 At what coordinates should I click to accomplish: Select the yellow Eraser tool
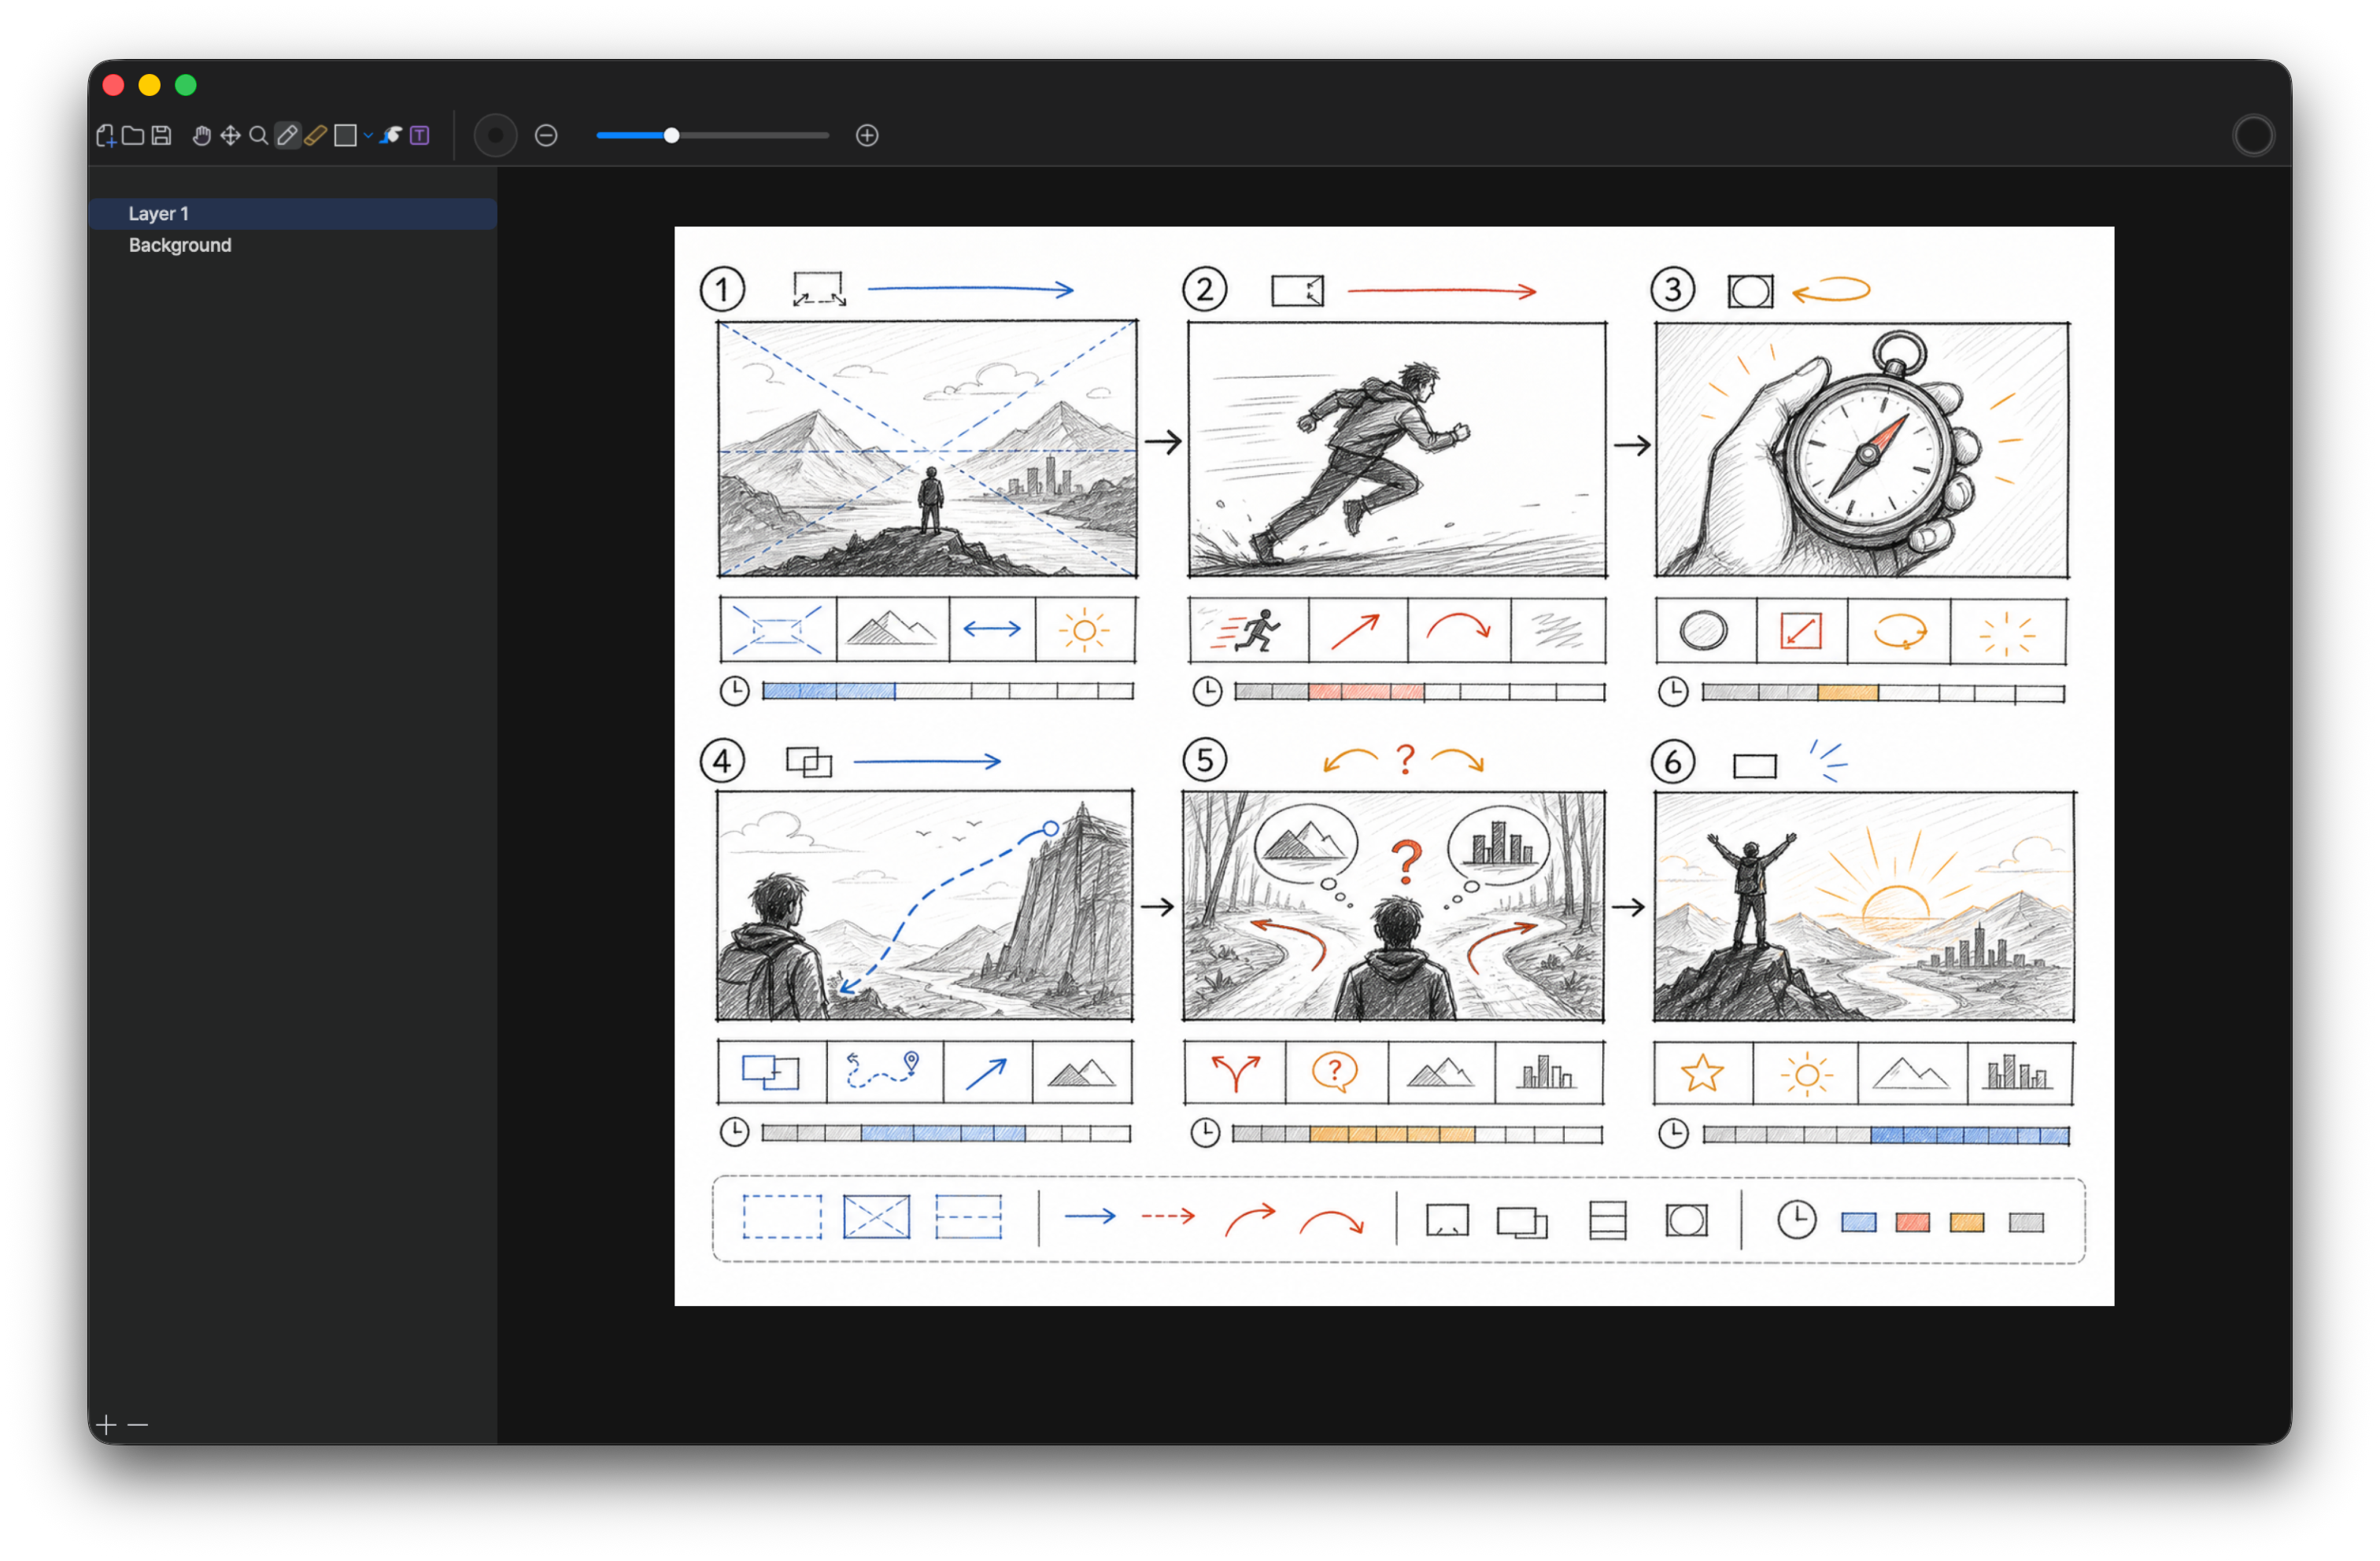coord(315,136)
